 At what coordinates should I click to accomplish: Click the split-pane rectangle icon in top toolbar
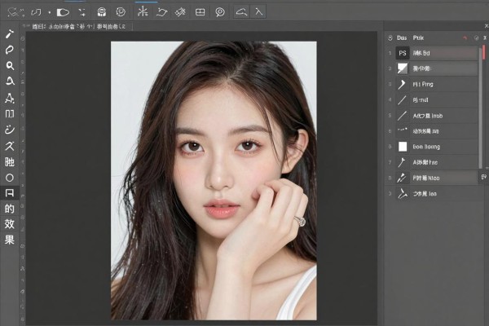pyautogui.click(x=200, y=12)
